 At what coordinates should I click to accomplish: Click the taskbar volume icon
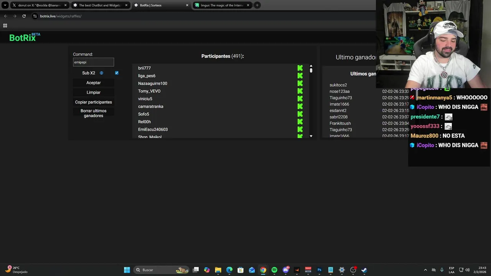point(467,270)
